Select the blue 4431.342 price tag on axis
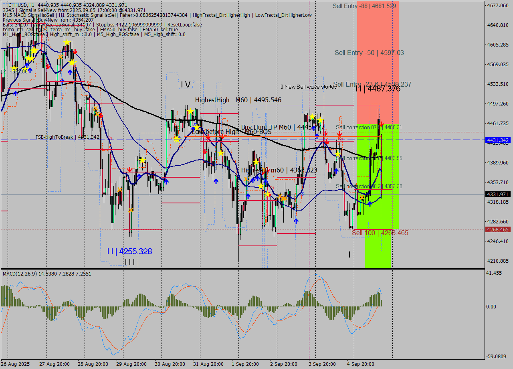This screenshot has width=513, height=369. [x=497, y=140]
